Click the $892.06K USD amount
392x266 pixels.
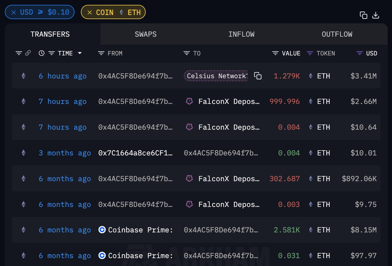click(359, 178)
